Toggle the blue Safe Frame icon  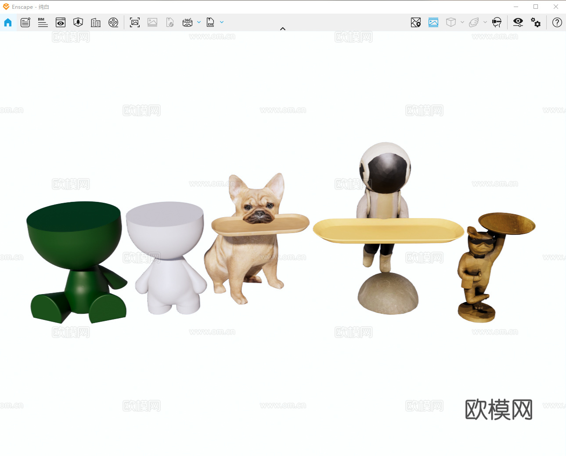click(x=433, y=22)
